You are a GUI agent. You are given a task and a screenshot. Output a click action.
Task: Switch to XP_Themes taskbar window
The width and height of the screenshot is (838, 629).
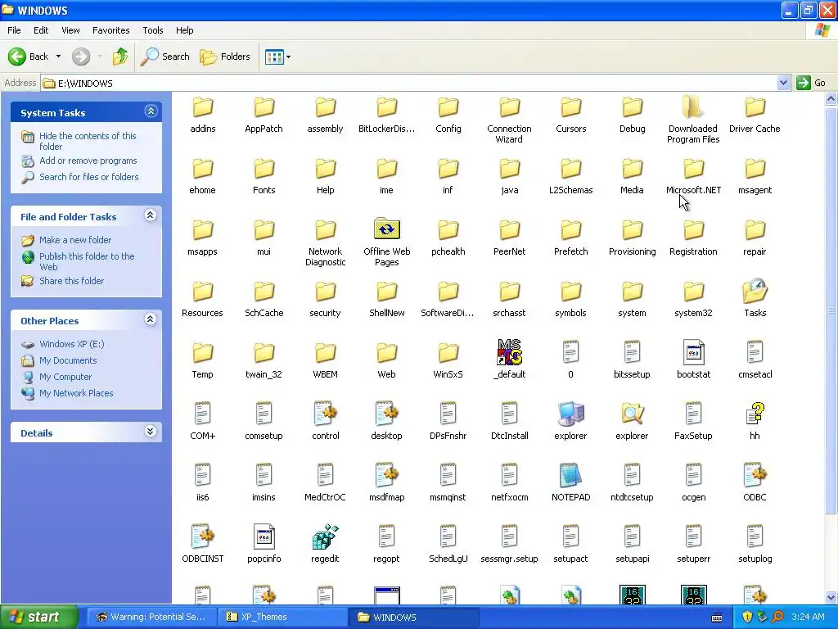282,618
